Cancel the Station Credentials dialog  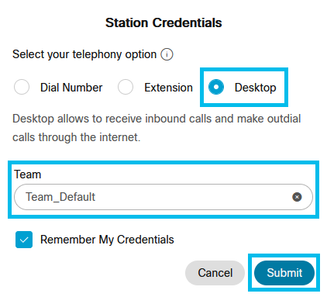pyautogui.click(x=215, y=273)
